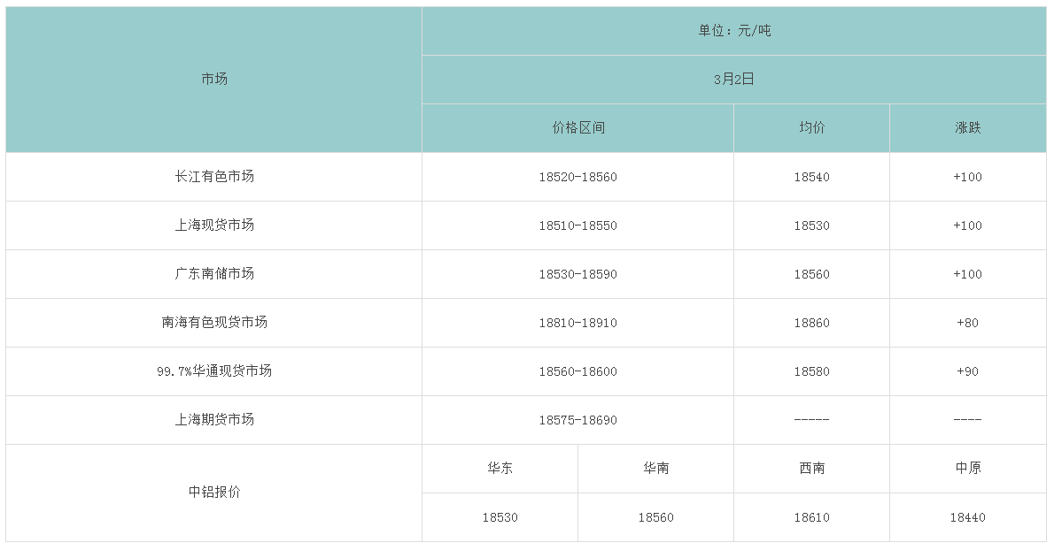
Task: Click the 南海有色现货市场 row label
Action: [x=214, y=323]
